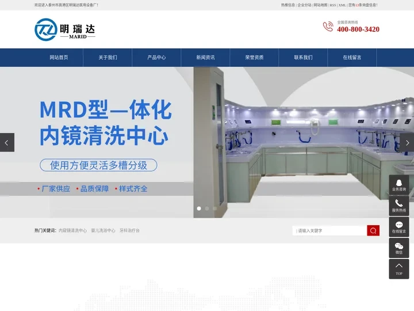
Task: Show next banner slide arrow
Action: [407, 143]
